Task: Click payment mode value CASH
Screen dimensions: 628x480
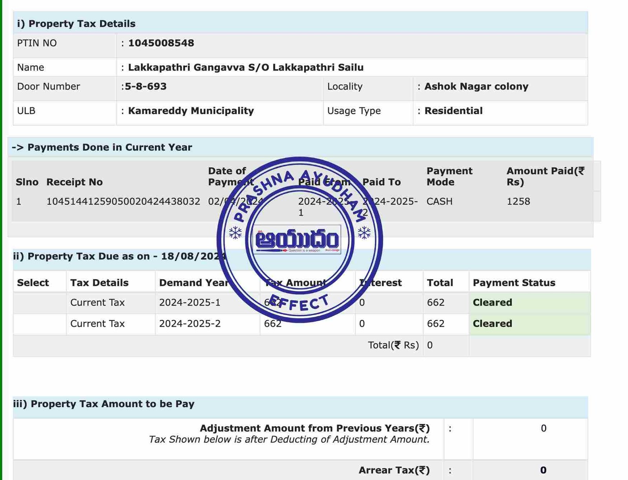Action: click(x=439, y=202)
